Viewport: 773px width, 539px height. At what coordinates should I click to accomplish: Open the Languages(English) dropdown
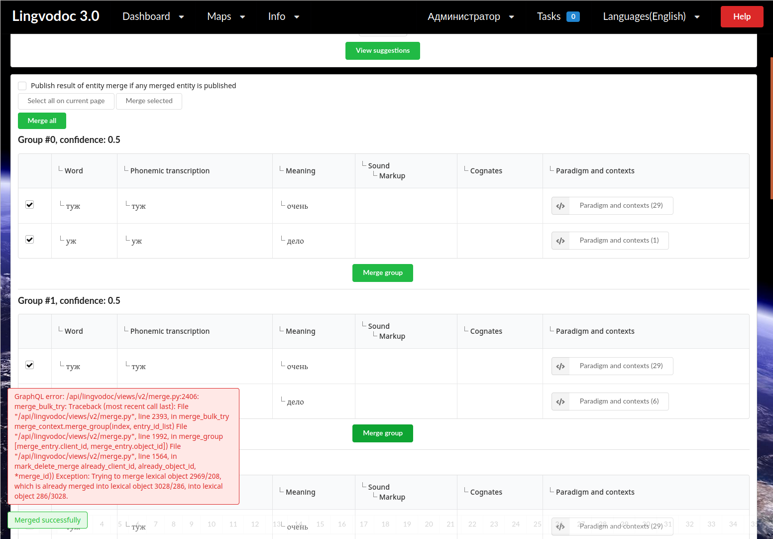[x=651, y=16]
